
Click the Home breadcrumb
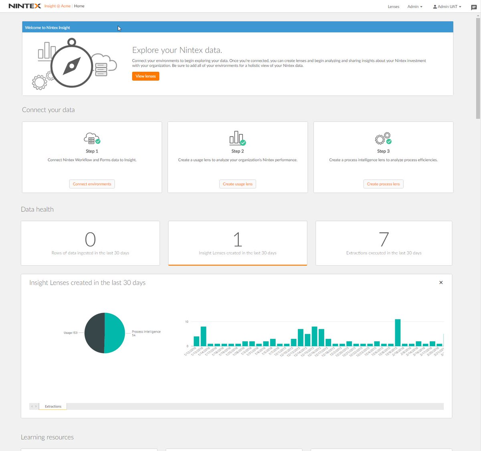pos(79,6)
